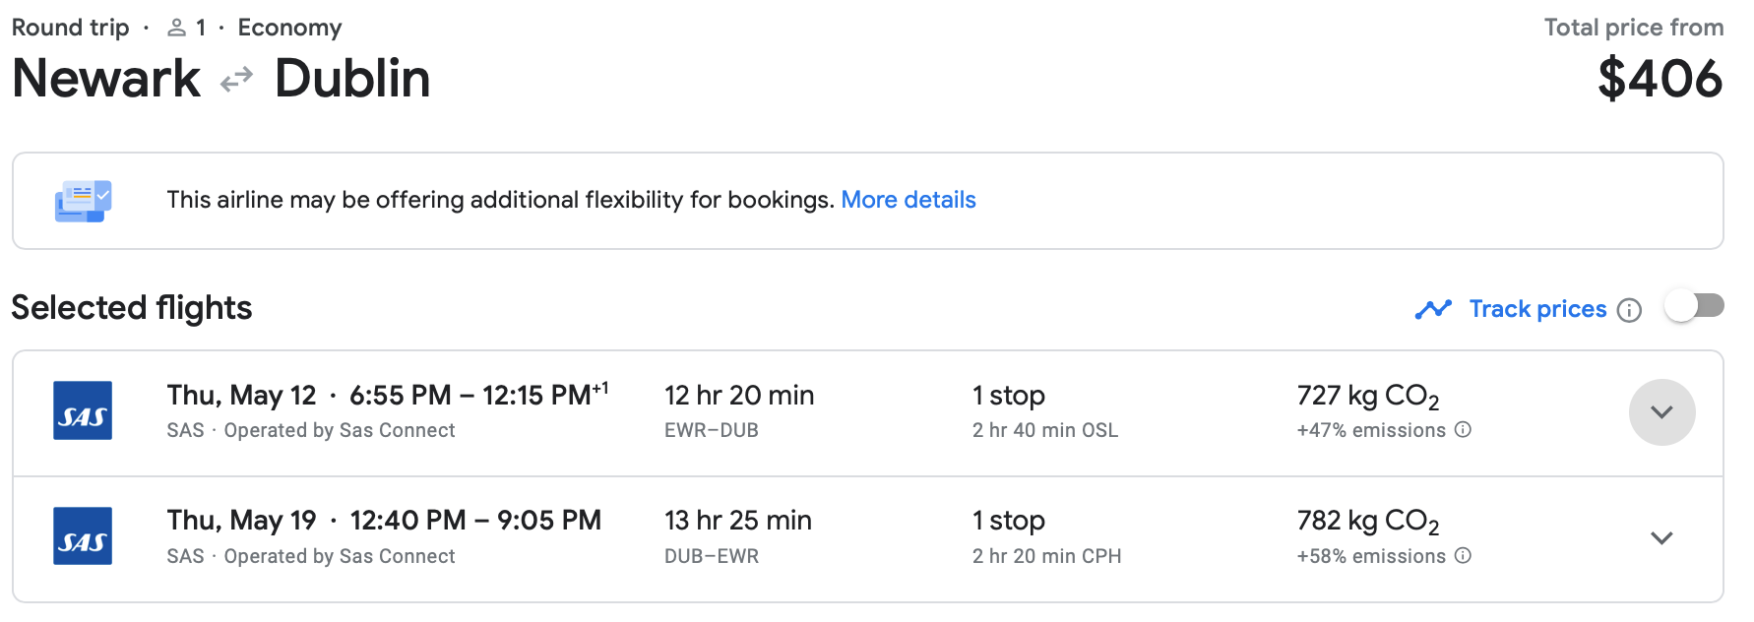1754x622 pixels.
Task: Click the 2 hr 20 min CPH layover text
Action: (1046, 556)
